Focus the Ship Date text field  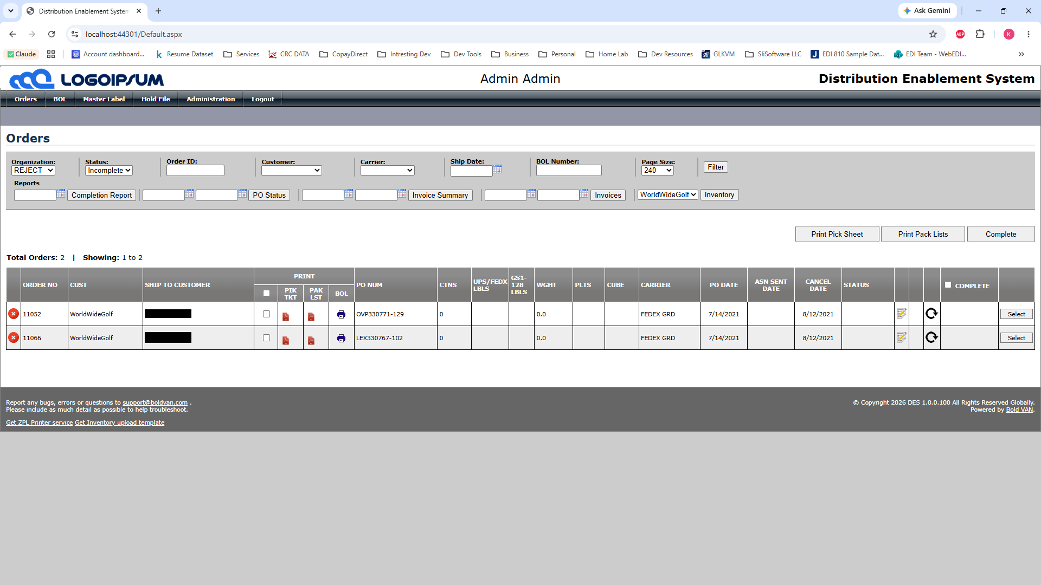coord(471,171)
